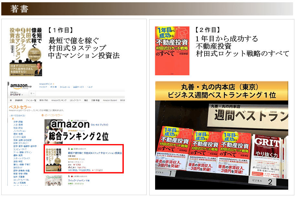
Task: Choose the 社会・政治 category
Action: [x=18, y=128]
